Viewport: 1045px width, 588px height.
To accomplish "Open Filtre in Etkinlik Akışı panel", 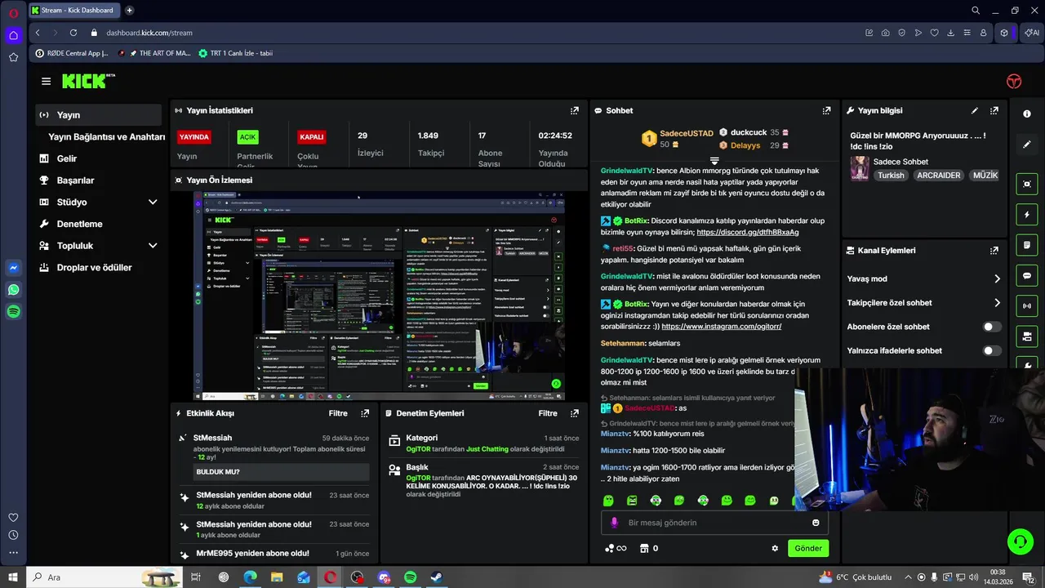I will [x=338, y=413].
